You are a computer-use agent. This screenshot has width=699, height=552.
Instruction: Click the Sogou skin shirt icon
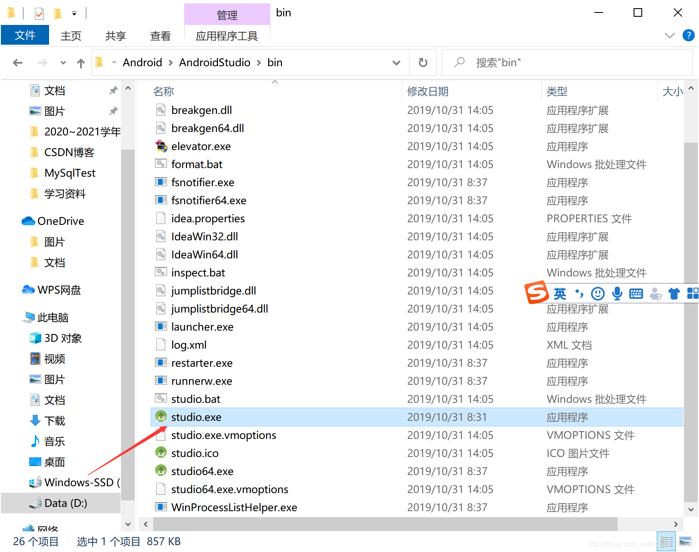(x=674, y=294)
